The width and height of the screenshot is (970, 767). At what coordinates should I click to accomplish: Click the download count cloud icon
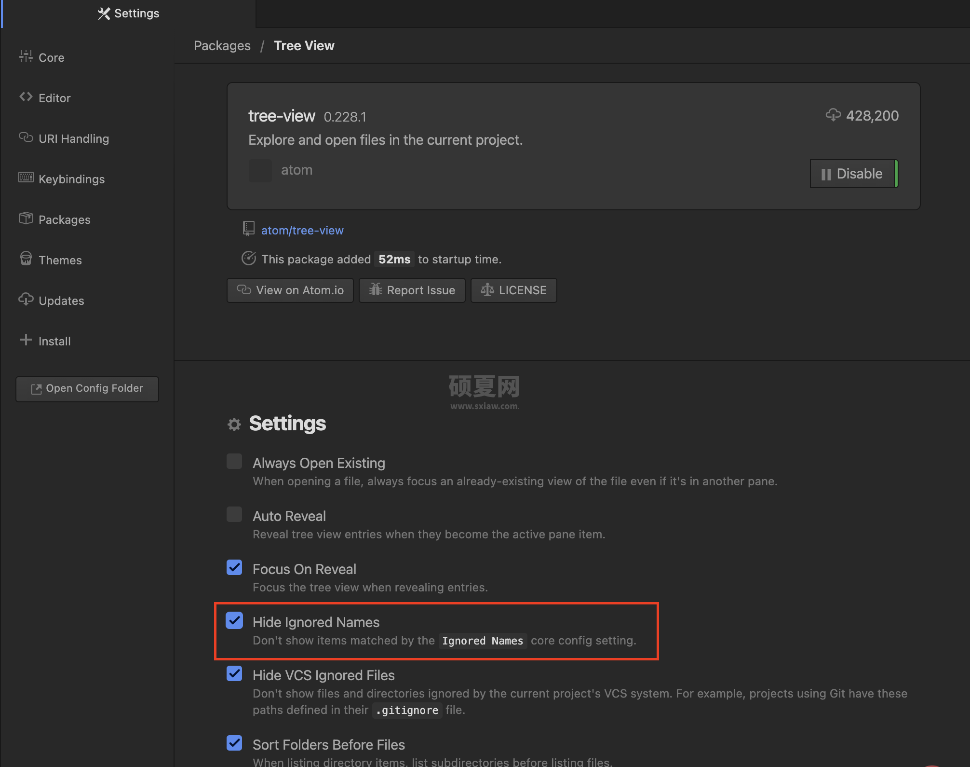[x=833, y=115]
